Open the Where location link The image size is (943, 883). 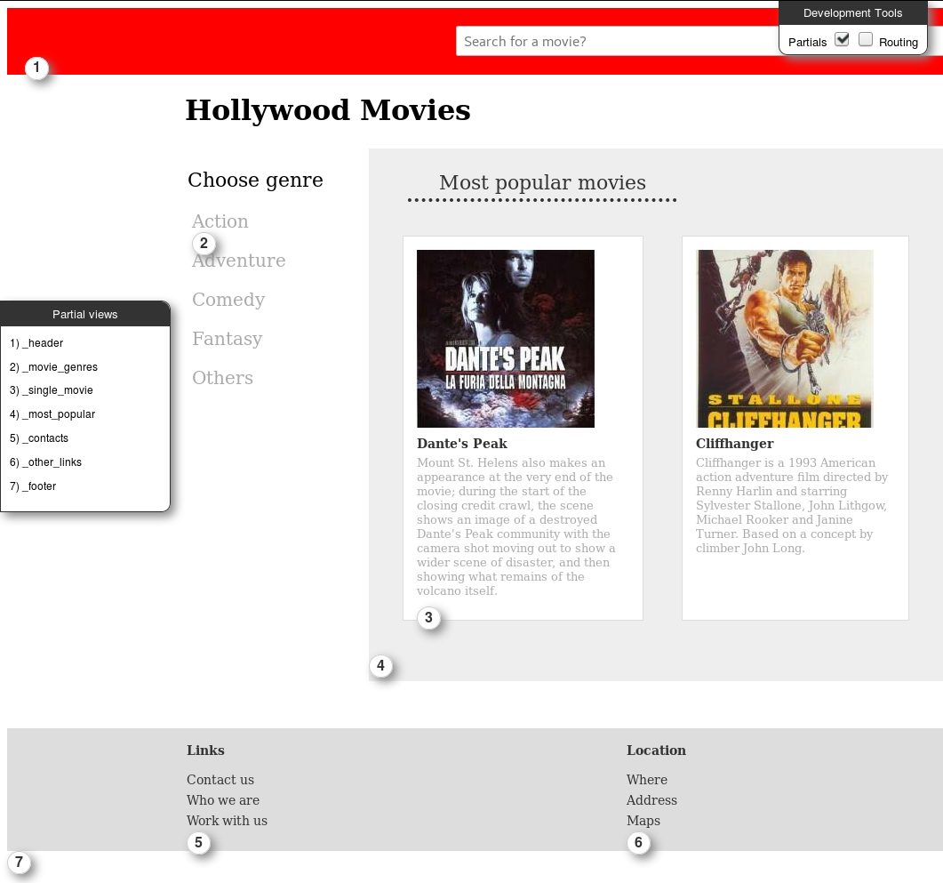647,780
